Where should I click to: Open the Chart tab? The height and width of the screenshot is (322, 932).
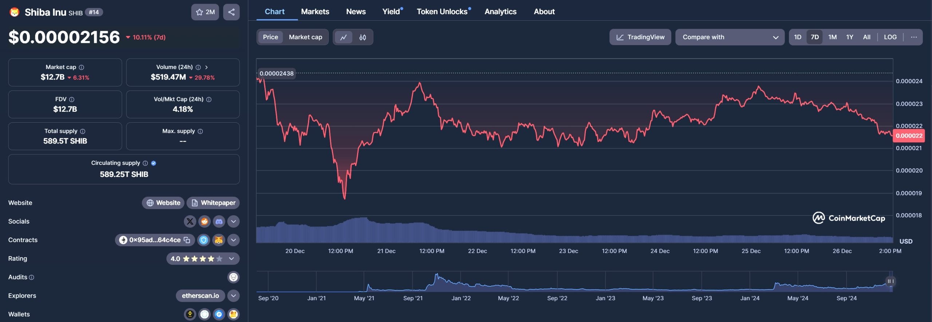tap(275, 12)
